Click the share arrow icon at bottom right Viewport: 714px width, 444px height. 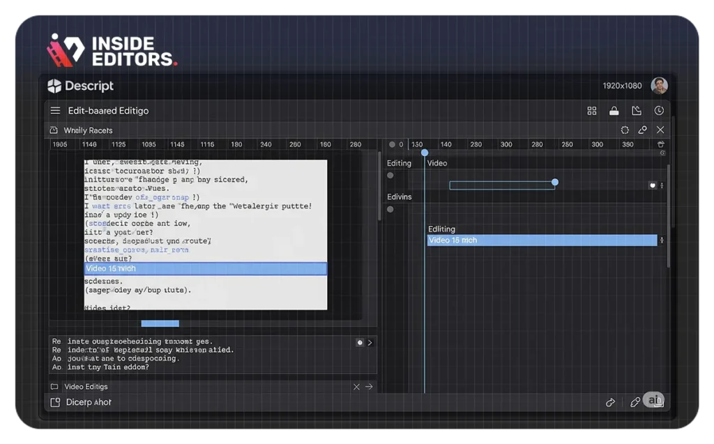click(610, 402)
